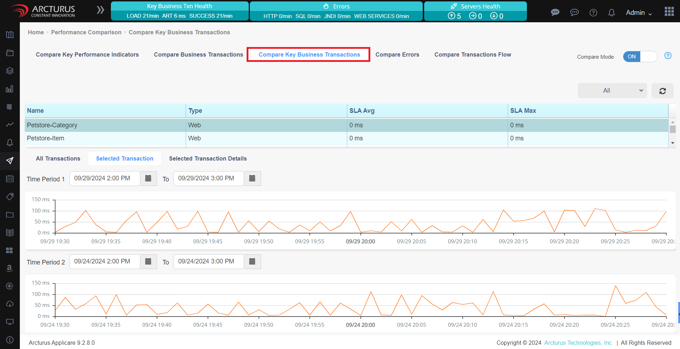Switch to Compare Errors tab
680x349 pixels.
(x=397, y=54)
